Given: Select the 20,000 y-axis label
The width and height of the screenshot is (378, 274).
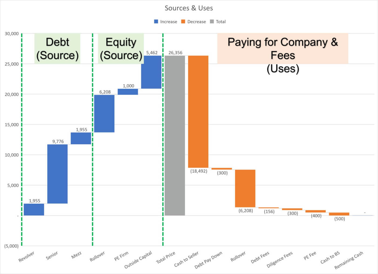Looking at the screenshot, I should tap(12, 94).
